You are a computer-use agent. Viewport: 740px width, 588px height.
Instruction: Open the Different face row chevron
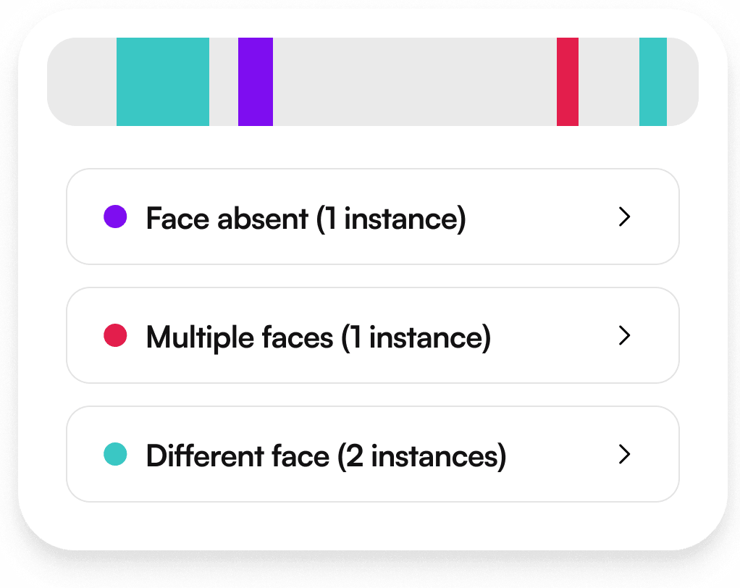(x=624, y=455)
